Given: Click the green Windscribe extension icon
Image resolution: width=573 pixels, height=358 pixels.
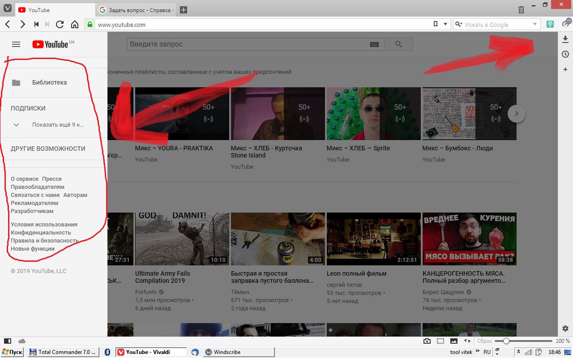Looking at the screenshot, I should 550,25.
